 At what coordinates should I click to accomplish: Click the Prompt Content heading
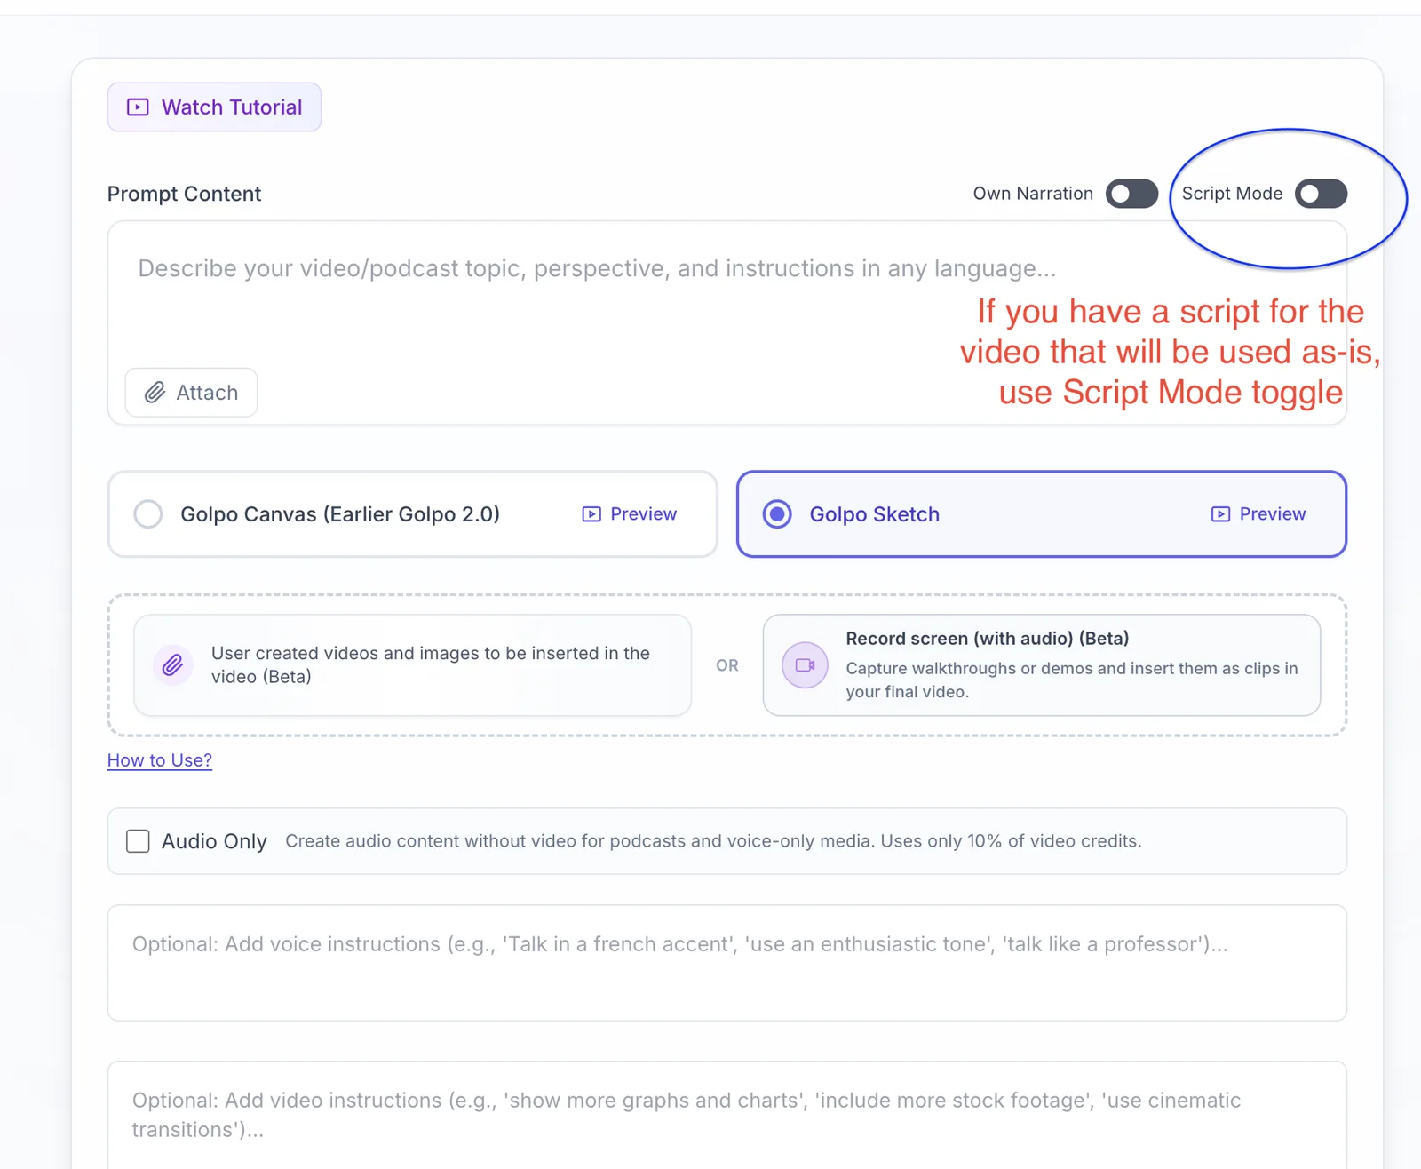pyautogui.click(x=184, y=194)
